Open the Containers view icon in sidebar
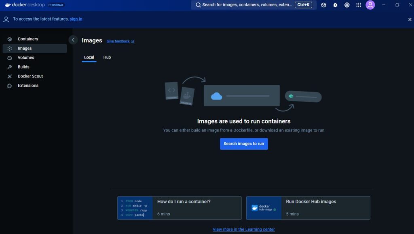The image size is (414, 234). 10,39
